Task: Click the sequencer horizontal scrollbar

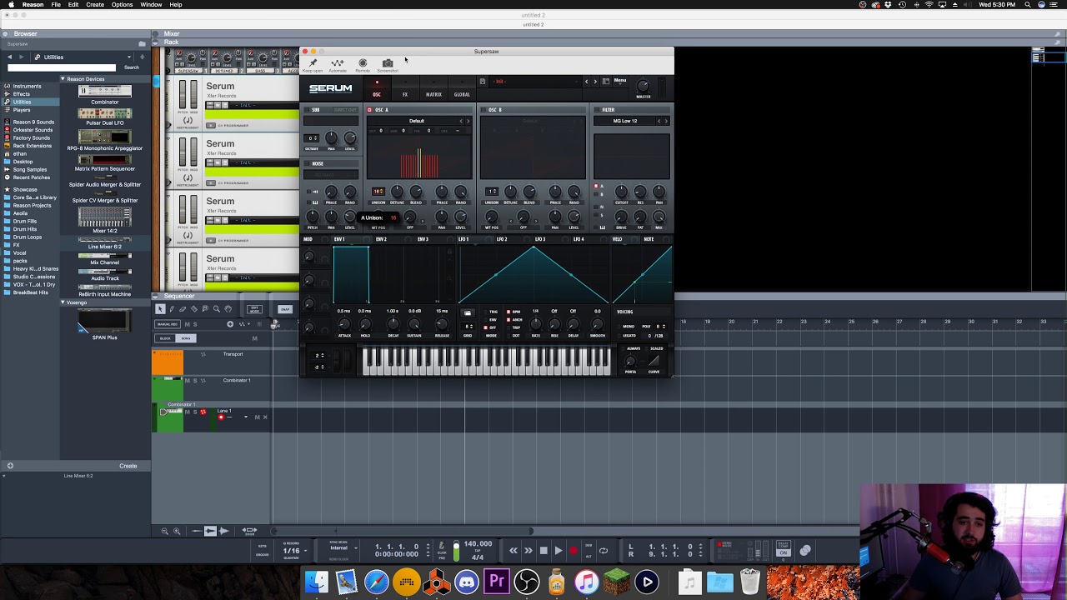Action: (401, 531)
